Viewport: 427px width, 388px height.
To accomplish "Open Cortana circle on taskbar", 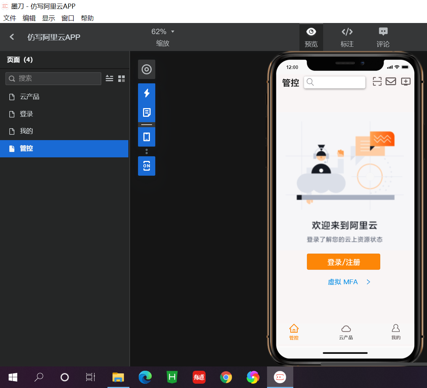I will tap(65, 377).
